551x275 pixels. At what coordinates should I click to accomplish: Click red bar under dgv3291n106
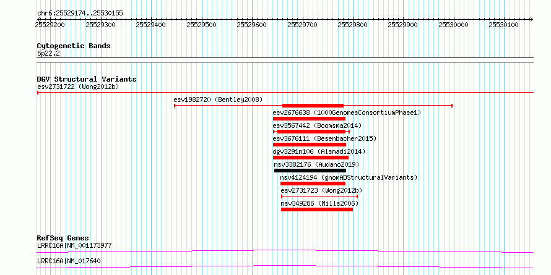pos(311,158)
